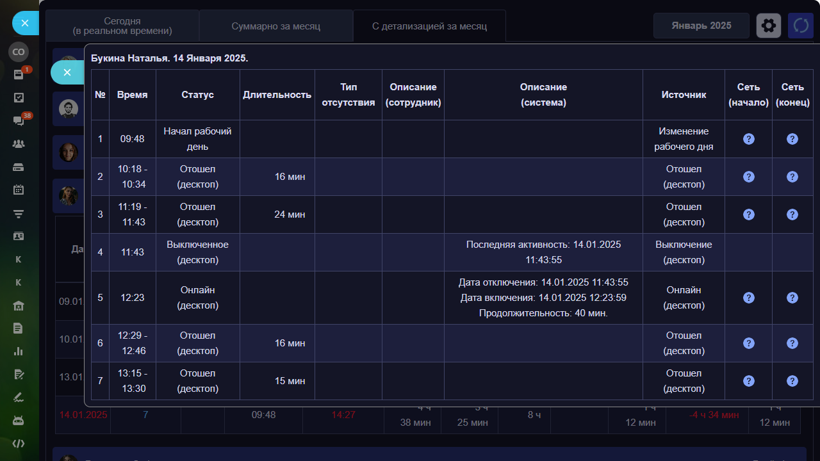820x461 pixels.
Task: Open the people group icon in sidebar
Action: [19, 143]
